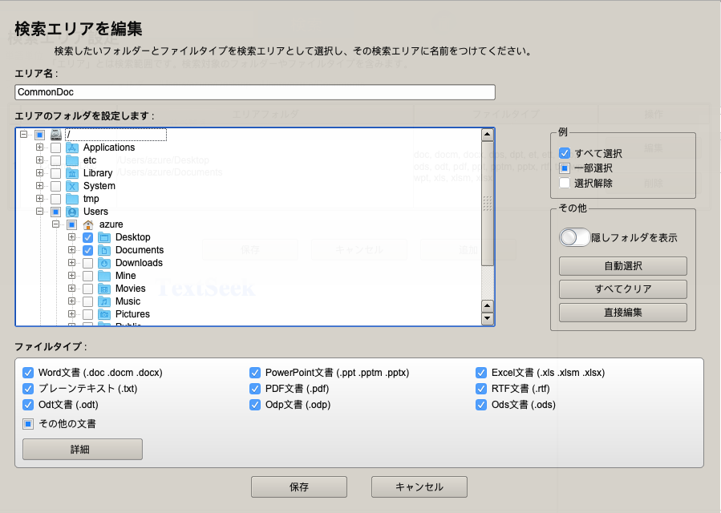Click the System folder icon
Screen dimensions: 721x513
[71, 186]
